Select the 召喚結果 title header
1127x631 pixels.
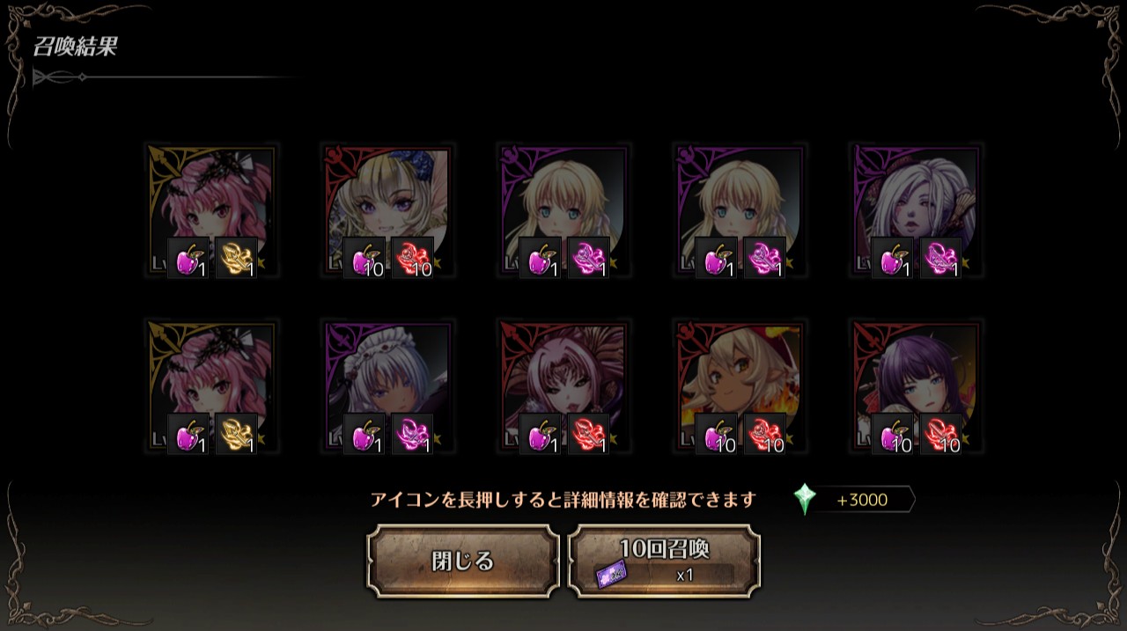[x=75, y=48]
